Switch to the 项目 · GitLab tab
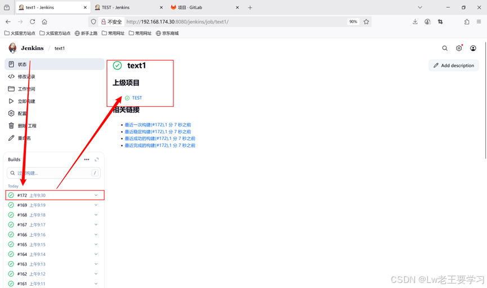The image size is (487, 288). click(x=205, y=7)
